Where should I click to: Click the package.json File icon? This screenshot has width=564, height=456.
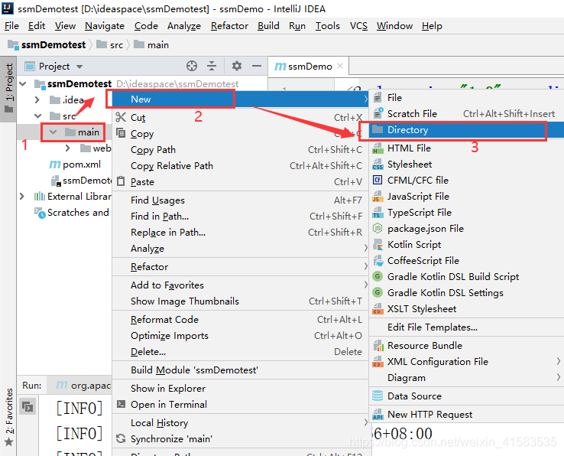pos(378,228)
